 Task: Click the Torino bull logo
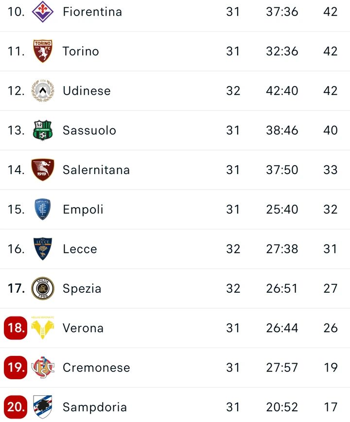coord(43,51)
